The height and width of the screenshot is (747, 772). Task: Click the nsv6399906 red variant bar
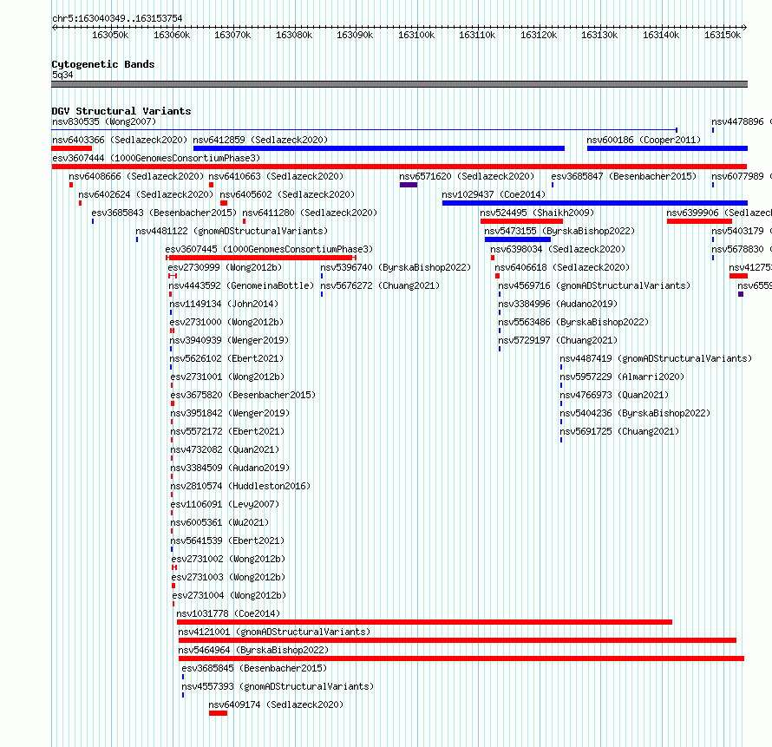[x=699, y=221]
